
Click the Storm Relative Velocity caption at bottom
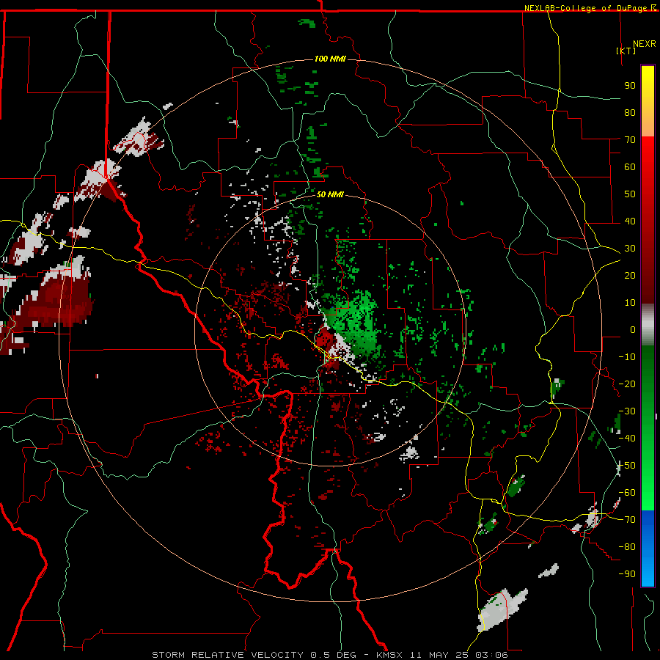329,655
